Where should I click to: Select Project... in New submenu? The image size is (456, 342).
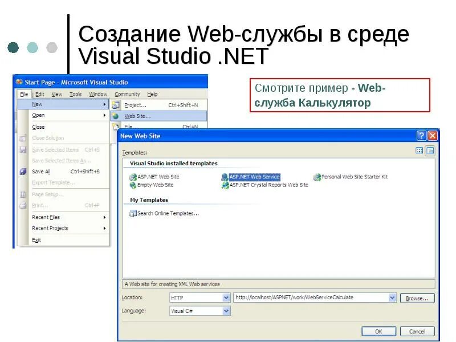pyautogui.click(x=159, y=105)
